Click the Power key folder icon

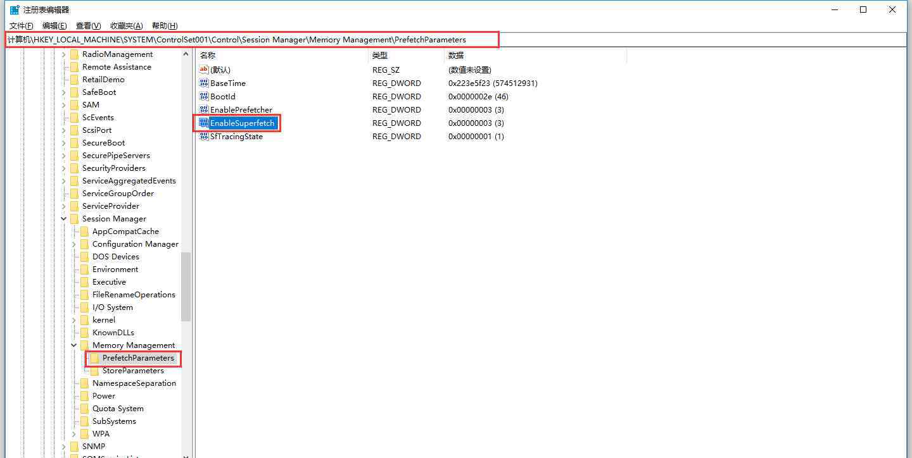pyautogui.click(x=84, y=396)
